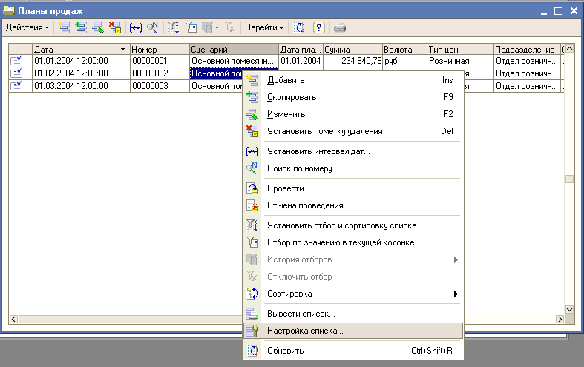Select the cell with number 00000001
This screenshot has width=584, height=367.
click(x=158, y=61)
